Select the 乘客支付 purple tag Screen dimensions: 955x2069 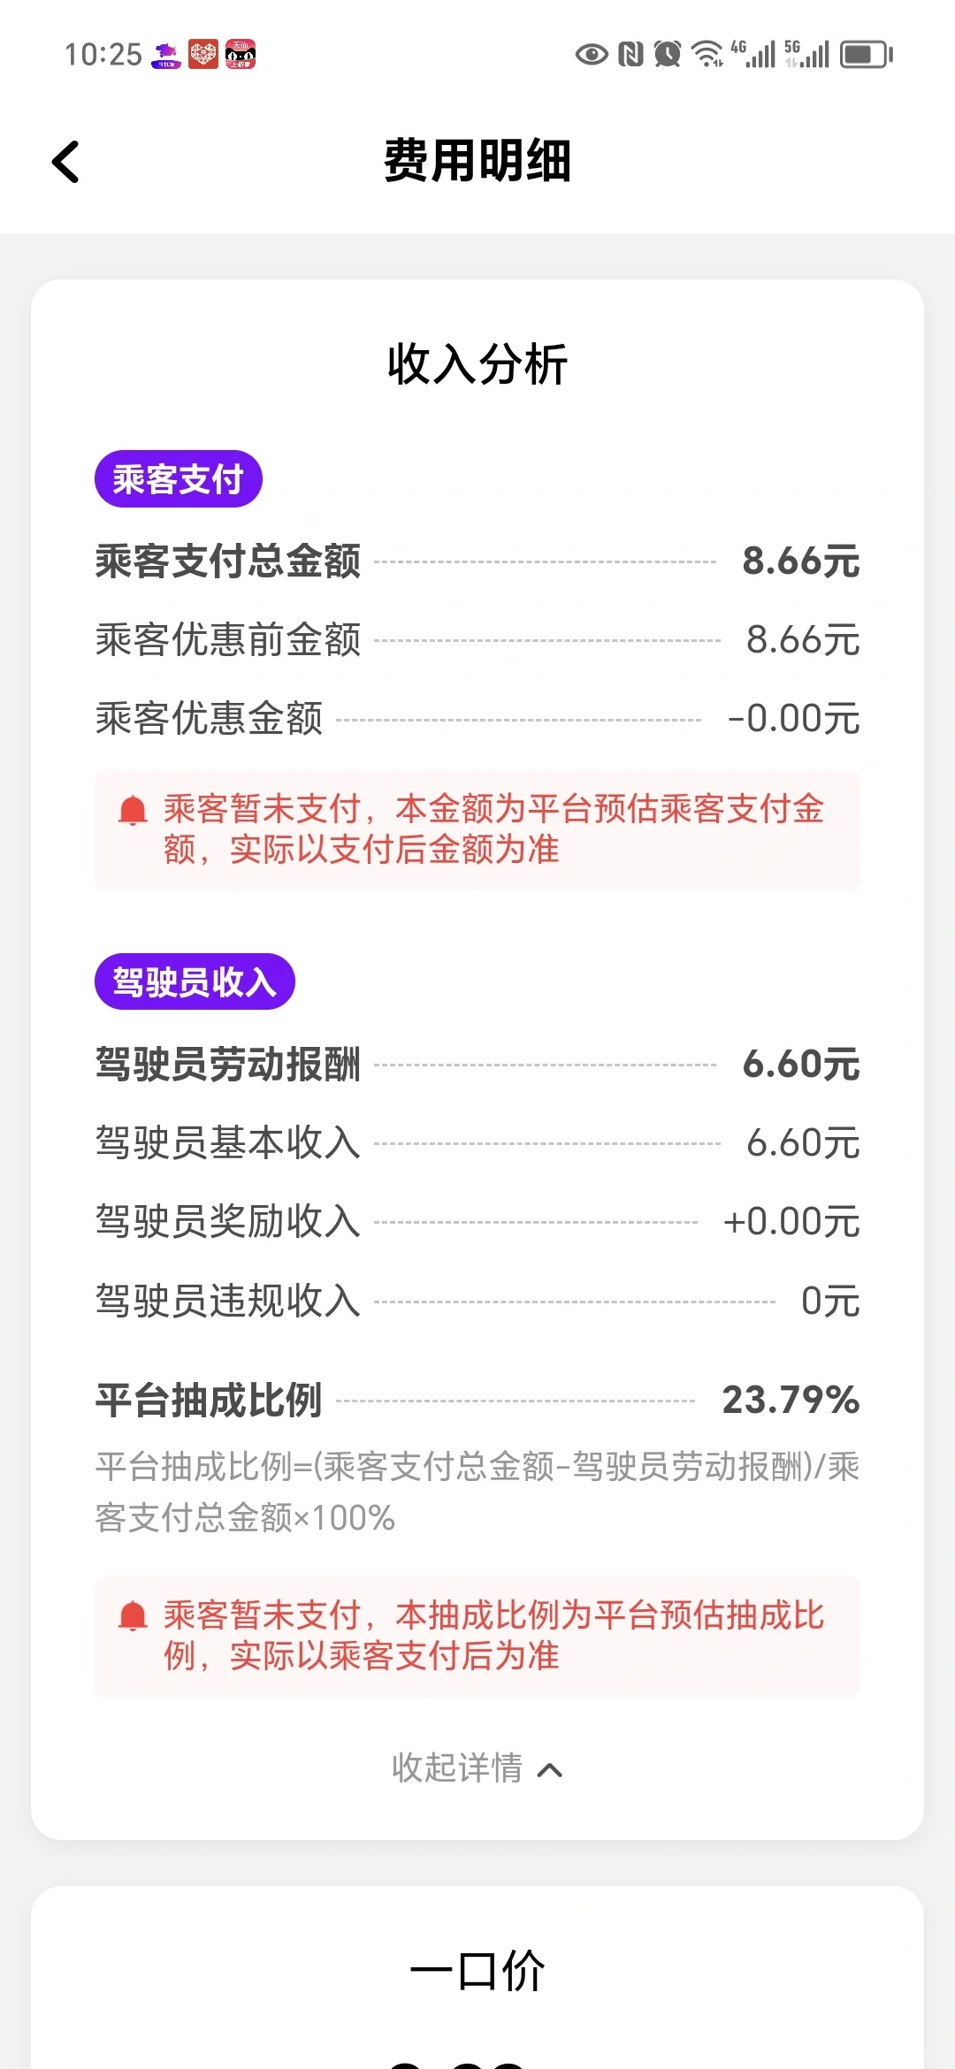(179, 479)
